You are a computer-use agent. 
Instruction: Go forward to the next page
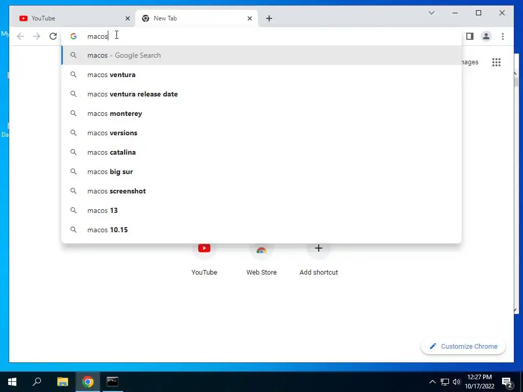[x=37, y=36]
